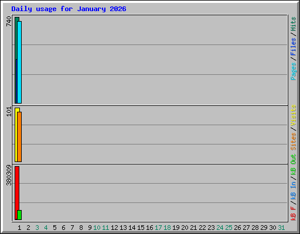Click the green kB Out bar for day 1
Image resolution: width=300 pixels, height=234 pixels.
click(19, 215)
